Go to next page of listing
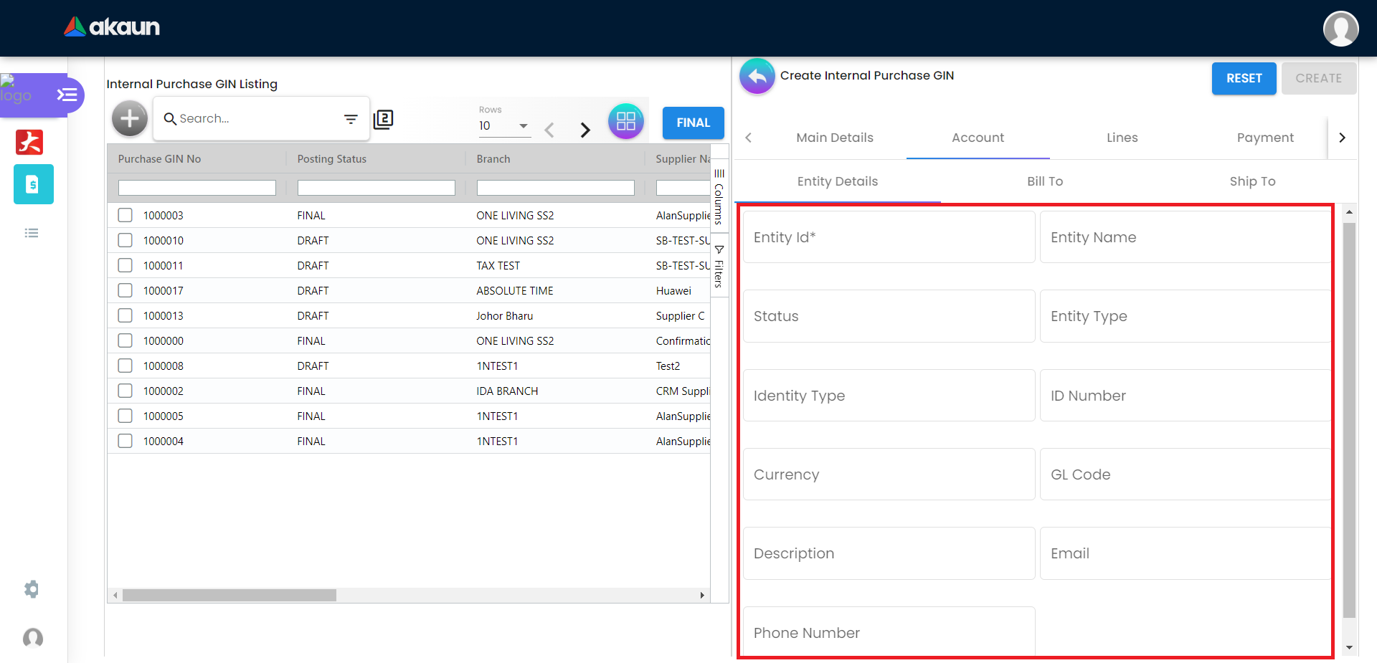The height and width of the screenshot is (663, 1377). pos(585,130)
